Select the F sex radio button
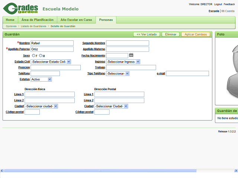Screen dimensions: 238x178 (34, 56)
